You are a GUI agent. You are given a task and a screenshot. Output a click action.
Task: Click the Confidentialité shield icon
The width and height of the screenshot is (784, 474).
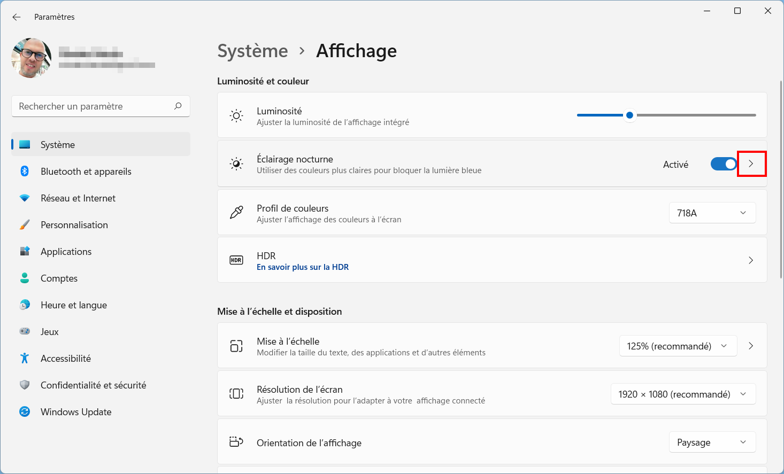point(25,385)
